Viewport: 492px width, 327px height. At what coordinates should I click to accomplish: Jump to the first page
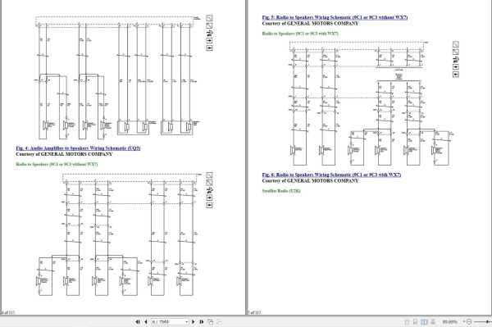(x=138, y=321)
